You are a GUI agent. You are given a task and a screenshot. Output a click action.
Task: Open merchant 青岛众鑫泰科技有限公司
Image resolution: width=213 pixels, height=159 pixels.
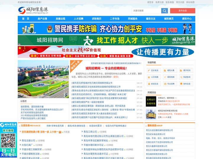pyautogui.click(x=156, y=146)
